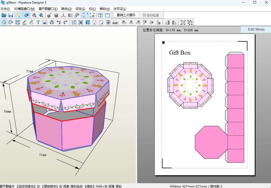Viewport: 271px width, 188px height.
Task: Click the align bottom icon
Action: (x=158, y=22)
